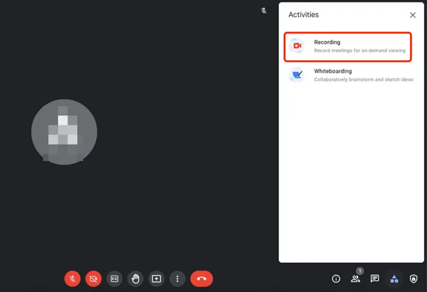Unmute the microphone button
Image resolution: width=427 pixels, height=292 pixels.
point(73,279)
